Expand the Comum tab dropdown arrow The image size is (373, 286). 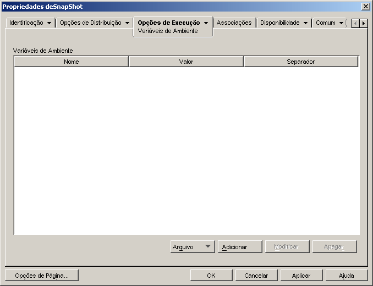click(x=341, y=23)
